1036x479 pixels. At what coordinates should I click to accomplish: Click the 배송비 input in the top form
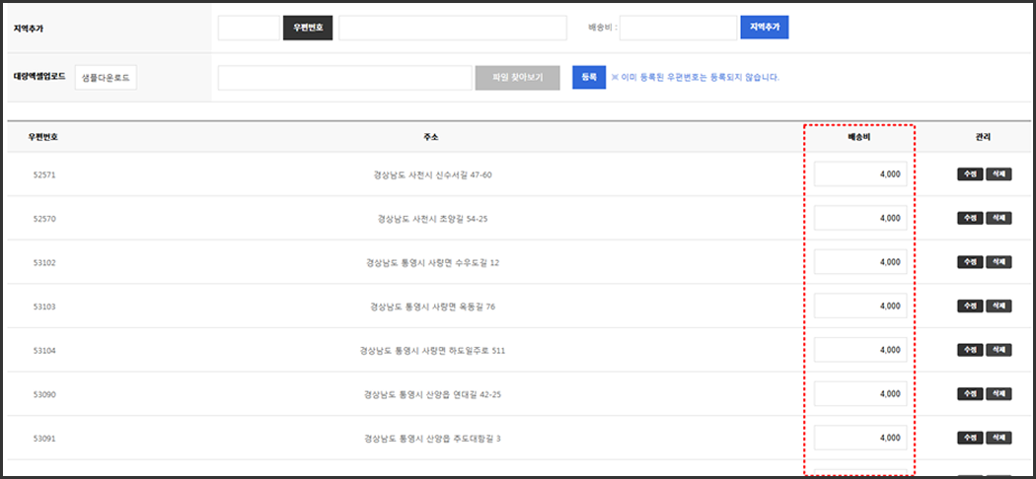(x=678, y=28)
